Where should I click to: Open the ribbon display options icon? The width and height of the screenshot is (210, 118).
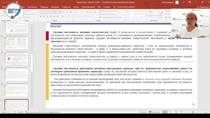tap(190, 2)
